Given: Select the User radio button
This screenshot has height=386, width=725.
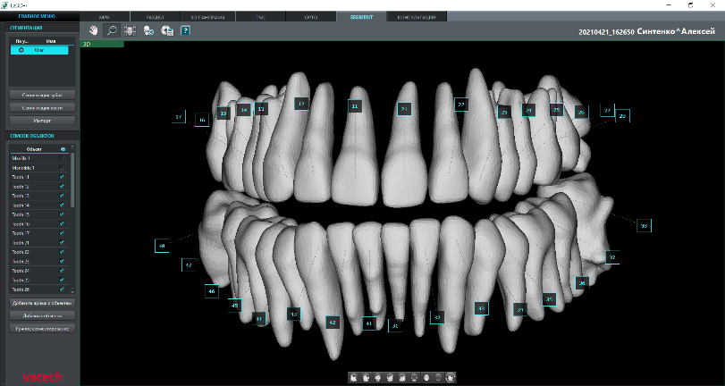Looking at the screenshot, I should [x=21, y=50].
